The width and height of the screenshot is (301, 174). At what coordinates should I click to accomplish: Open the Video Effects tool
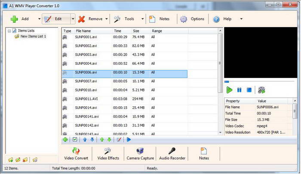(108, 154)
